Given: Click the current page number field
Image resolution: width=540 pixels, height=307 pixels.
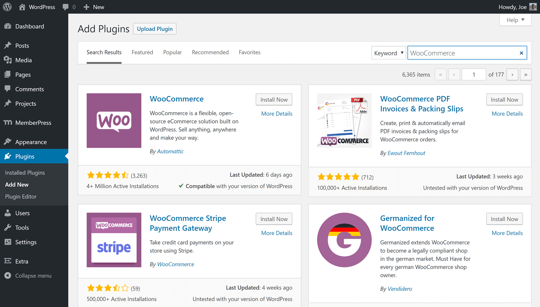Looking at the screenshot, I should pos(474,75).
